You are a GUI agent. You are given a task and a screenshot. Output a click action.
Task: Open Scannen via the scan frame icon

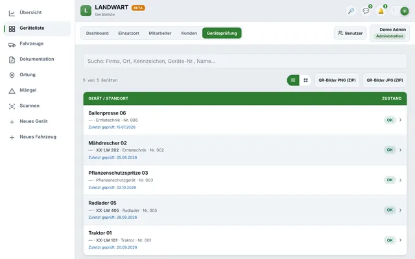pyautogui.click(x=12, y=106)
